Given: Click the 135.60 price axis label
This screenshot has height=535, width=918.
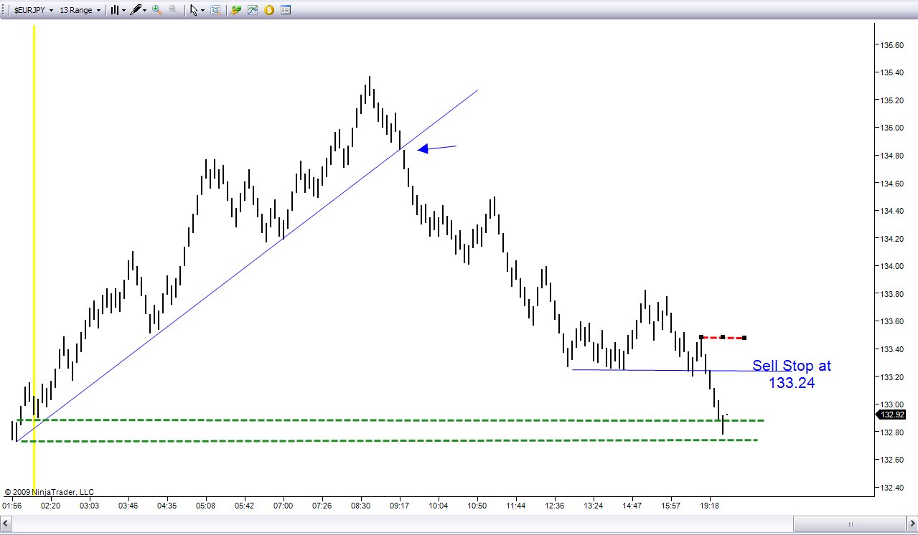Looking at the screenshot, I should point(892,44).
